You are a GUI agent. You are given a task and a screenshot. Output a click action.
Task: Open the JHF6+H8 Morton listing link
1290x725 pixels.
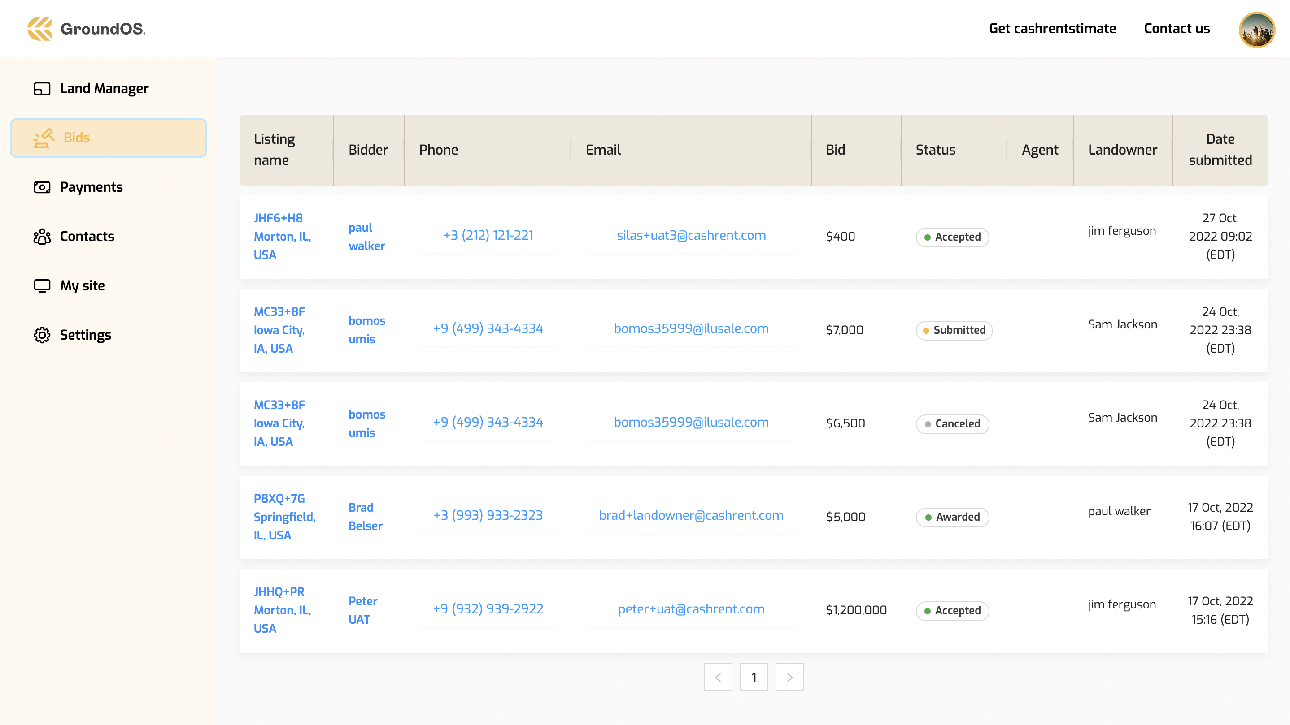coord(282,236)
